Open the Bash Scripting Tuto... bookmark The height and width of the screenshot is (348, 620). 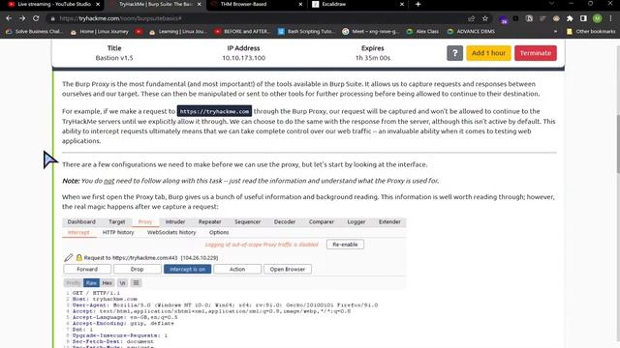(x=306, y=32)
